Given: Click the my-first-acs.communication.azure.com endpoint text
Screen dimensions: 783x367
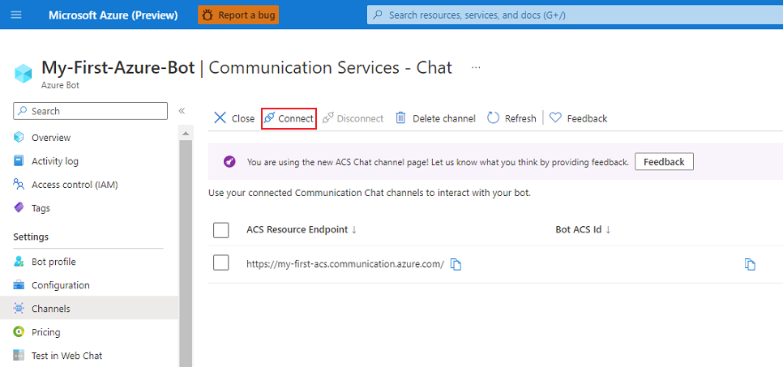Looking at the screenshot, I should click(x=345, y=265).
